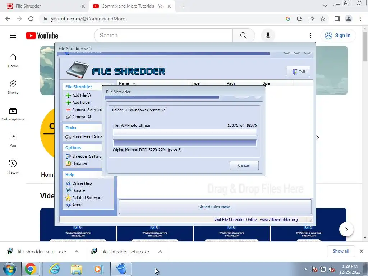Open YouTube settings three-dot menu
The height and width of the screenshot is (276, 368).
tap(310, 36)
